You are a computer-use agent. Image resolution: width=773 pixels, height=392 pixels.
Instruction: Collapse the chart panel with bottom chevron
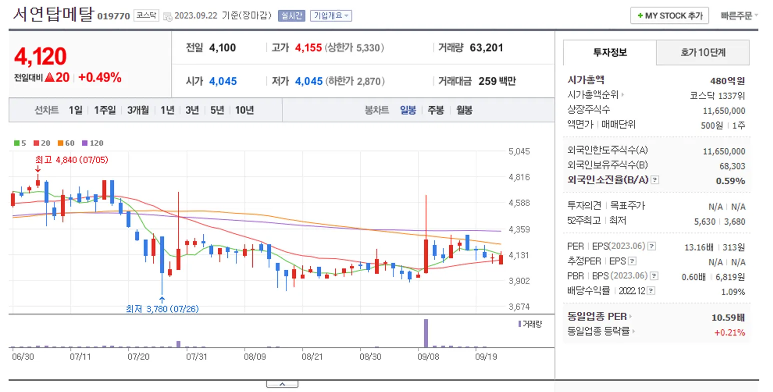(282, 384)
